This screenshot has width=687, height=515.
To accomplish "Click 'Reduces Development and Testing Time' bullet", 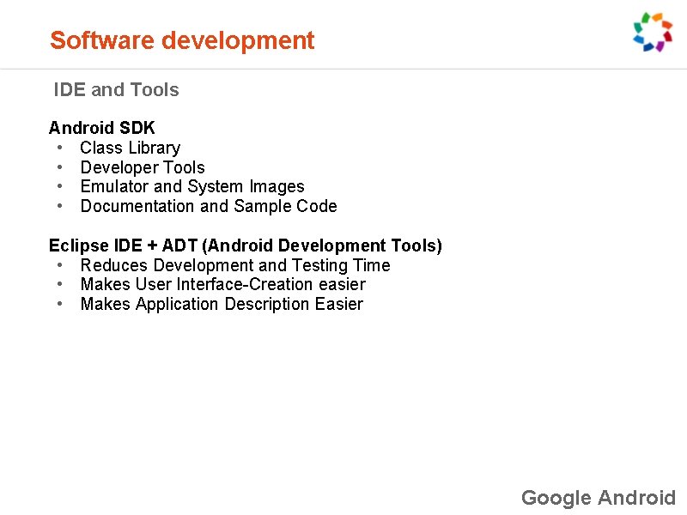I will pos(235,265).
